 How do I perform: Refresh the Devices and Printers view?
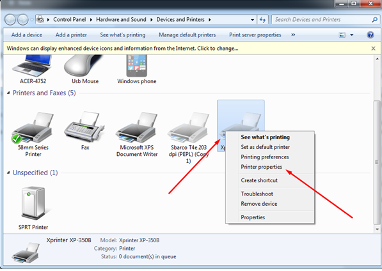tap(262, 20)
